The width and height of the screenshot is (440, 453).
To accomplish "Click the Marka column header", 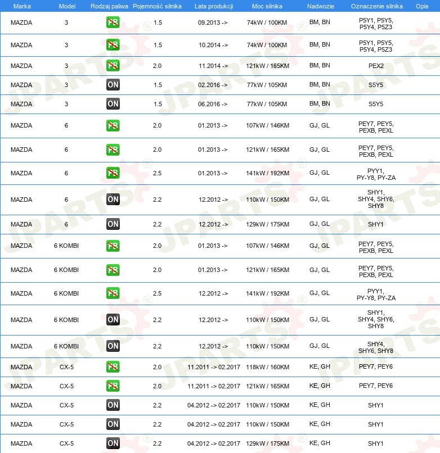I will point(22,6).
